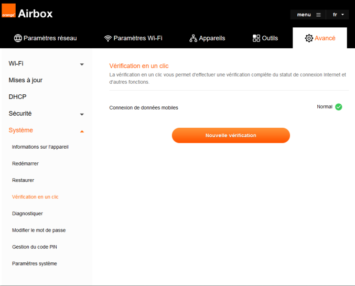Image resolution: width=355 pixels, height=286 pixels.
Task: Click the devices network icon
Action: (x=193, y=38)
